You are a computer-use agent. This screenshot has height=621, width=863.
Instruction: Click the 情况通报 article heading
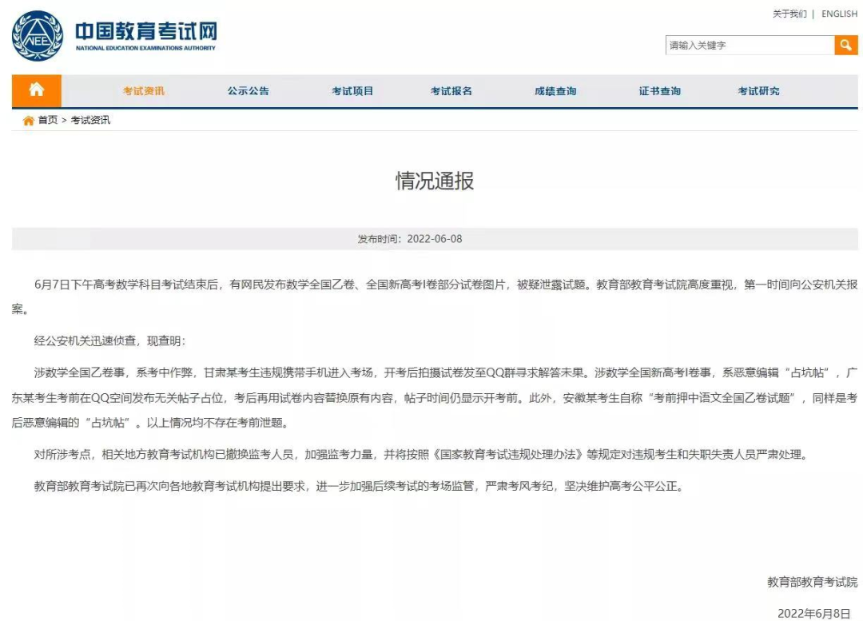(435, 181)
